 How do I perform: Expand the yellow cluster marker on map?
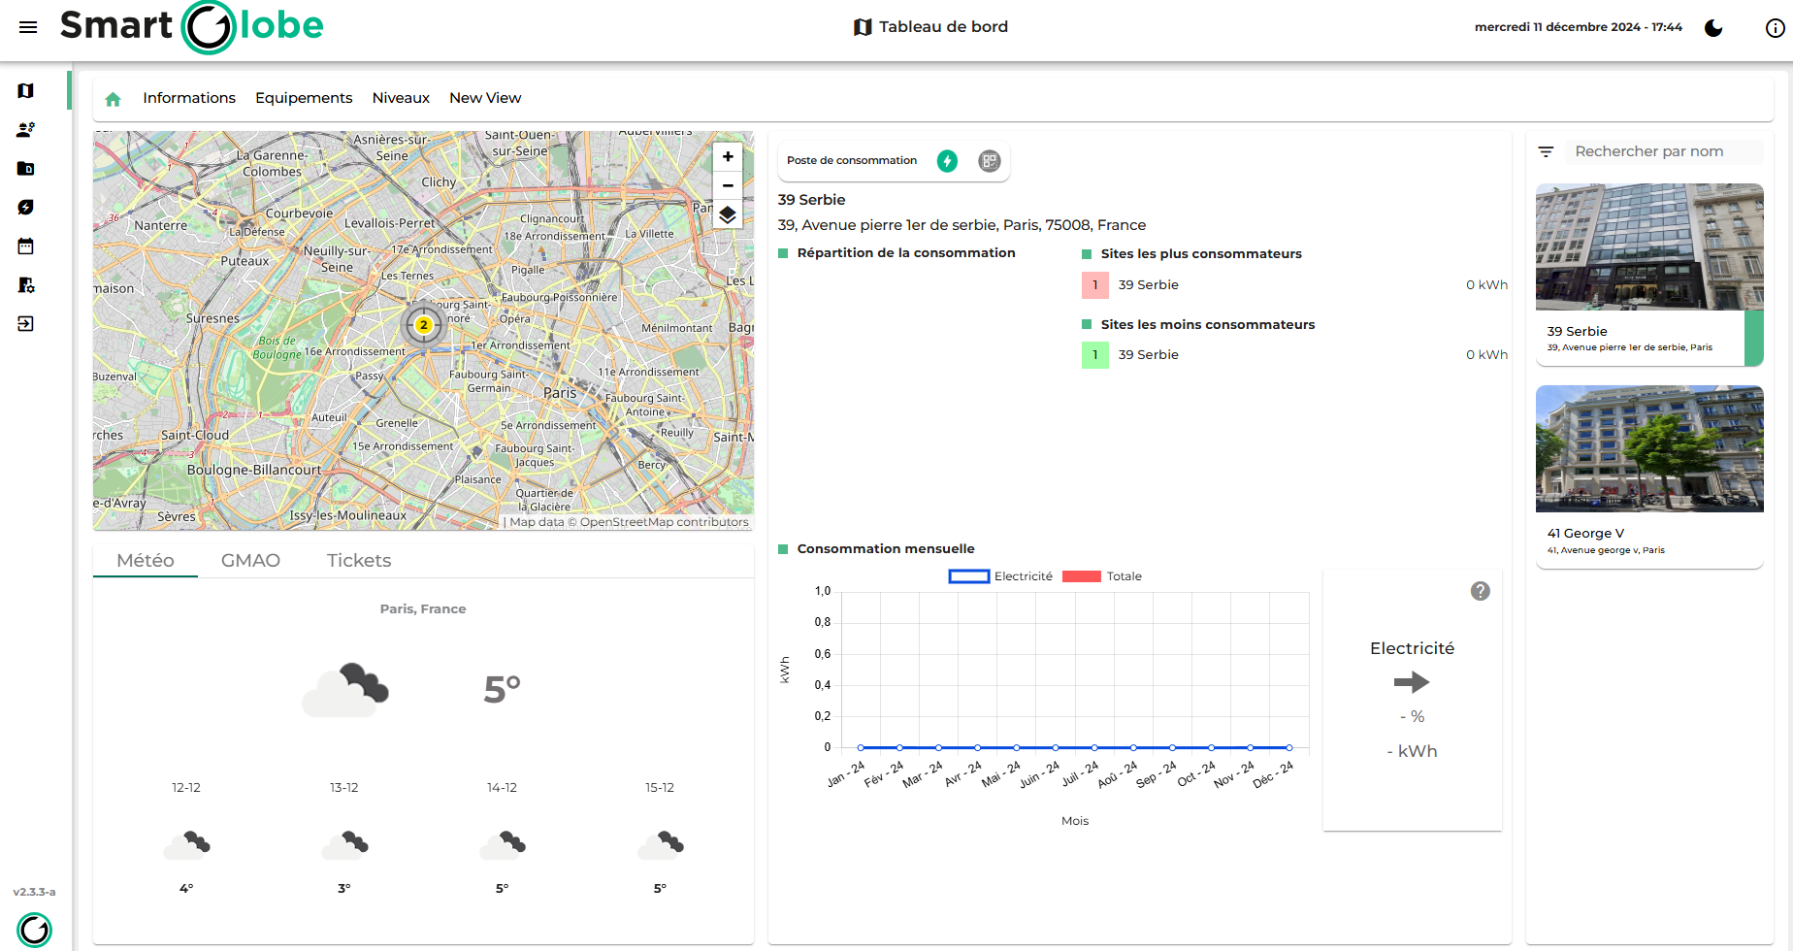click(x=423, y=325)
